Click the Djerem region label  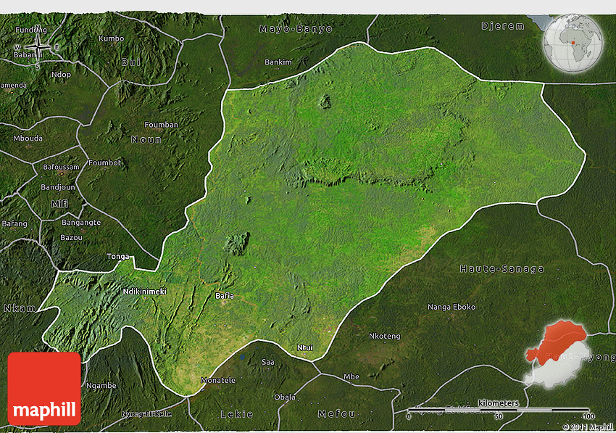coord(502,25)
